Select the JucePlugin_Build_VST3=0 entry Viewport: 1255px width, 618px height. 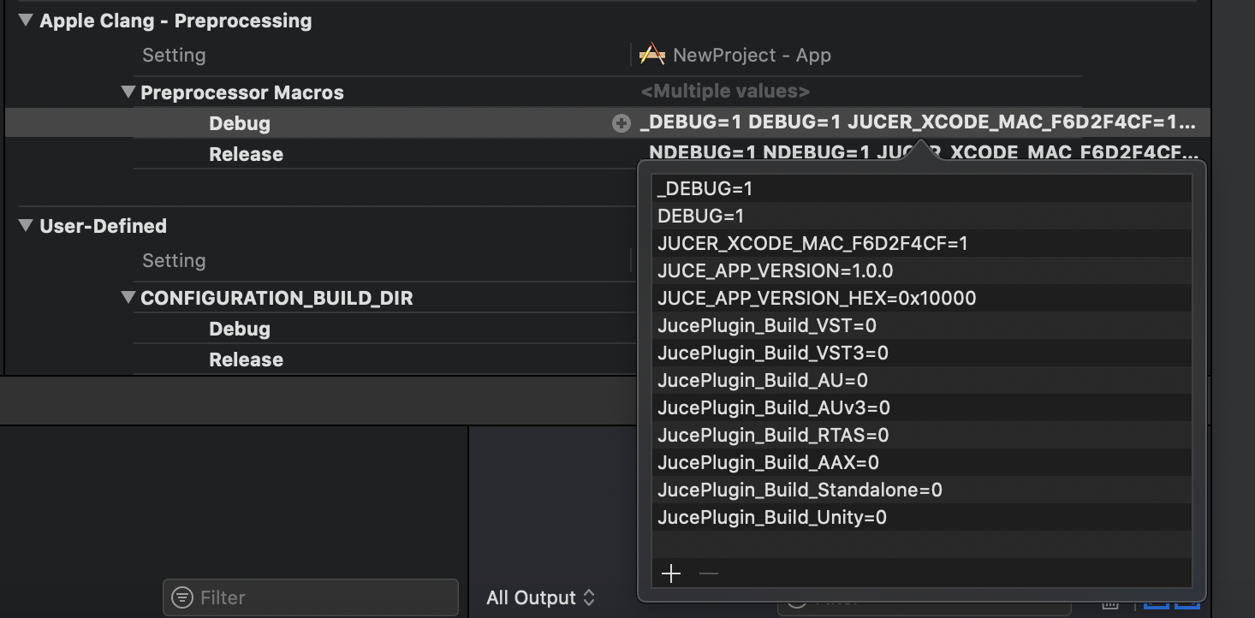tap(772, 353)
